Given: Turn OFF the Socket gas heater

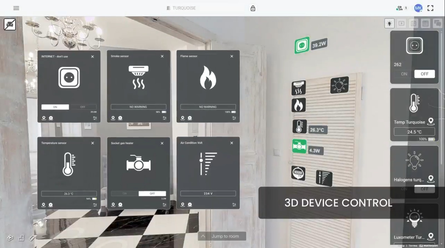Looking at the screenshot, I should pyautogui.click(x=152, y=193).
